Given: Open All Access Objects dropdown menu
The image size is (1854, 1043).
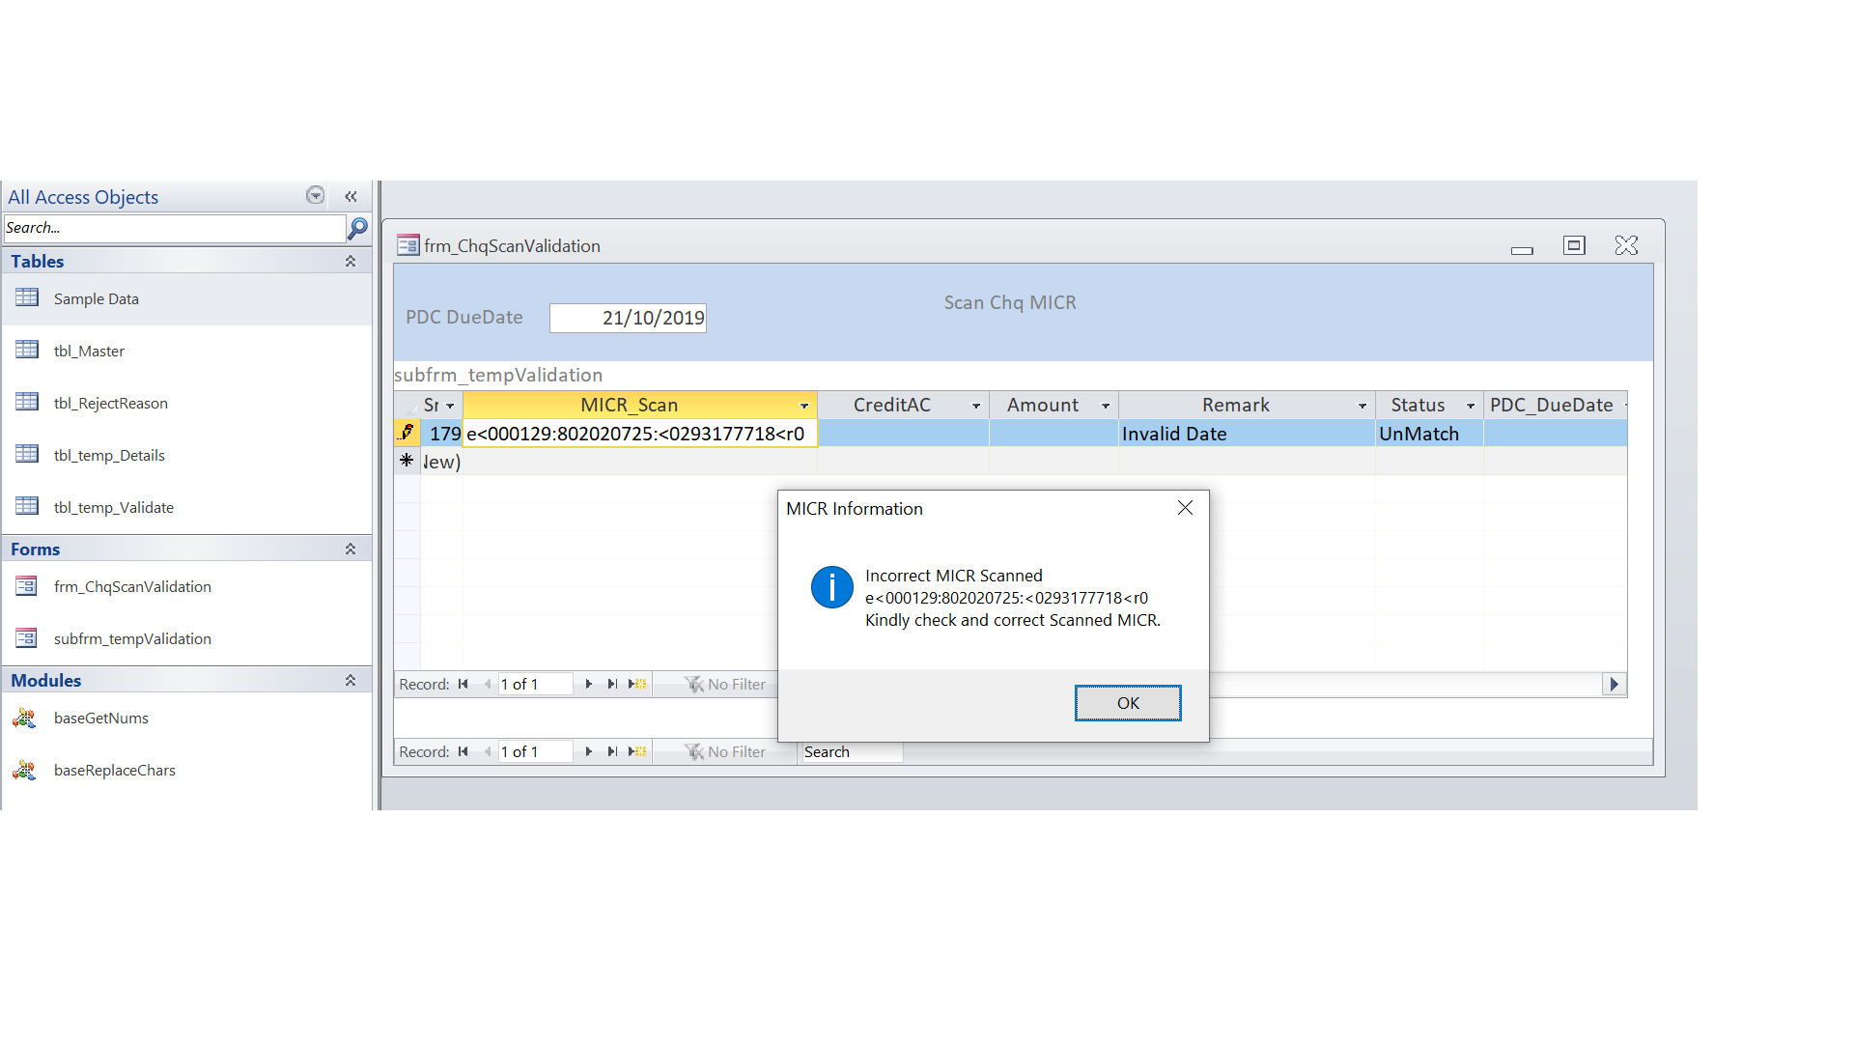Looking at the screenshot, I should click(x=315, y=195).
